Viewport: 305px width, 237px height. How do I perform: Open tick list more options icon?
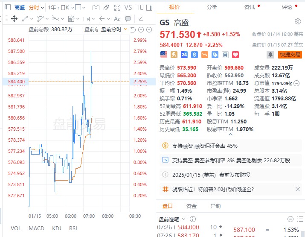click(x=290, y=219)
